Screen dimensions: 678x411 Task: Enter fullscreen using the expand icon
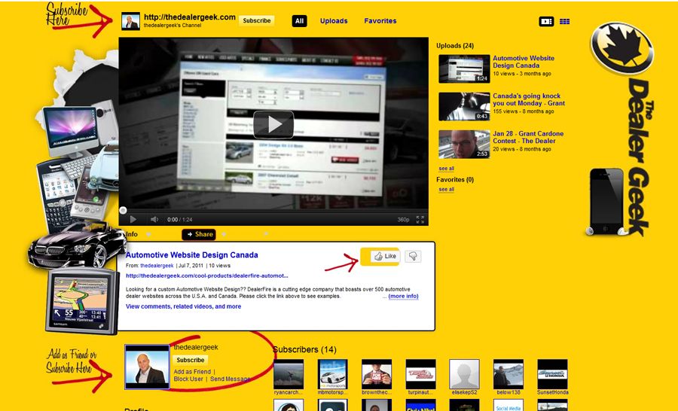click(420, 220)
